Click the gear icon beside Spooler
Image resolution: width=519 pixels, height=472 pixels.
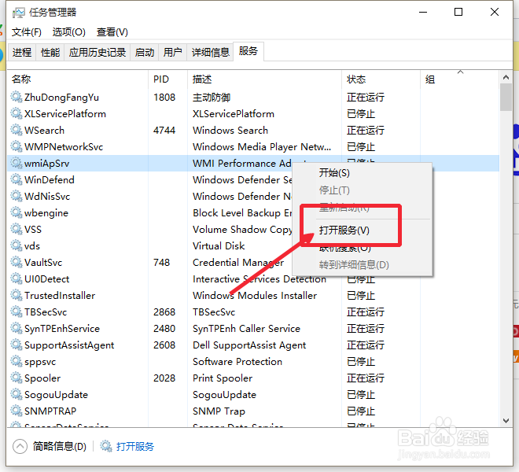click(x=17, y=378)
